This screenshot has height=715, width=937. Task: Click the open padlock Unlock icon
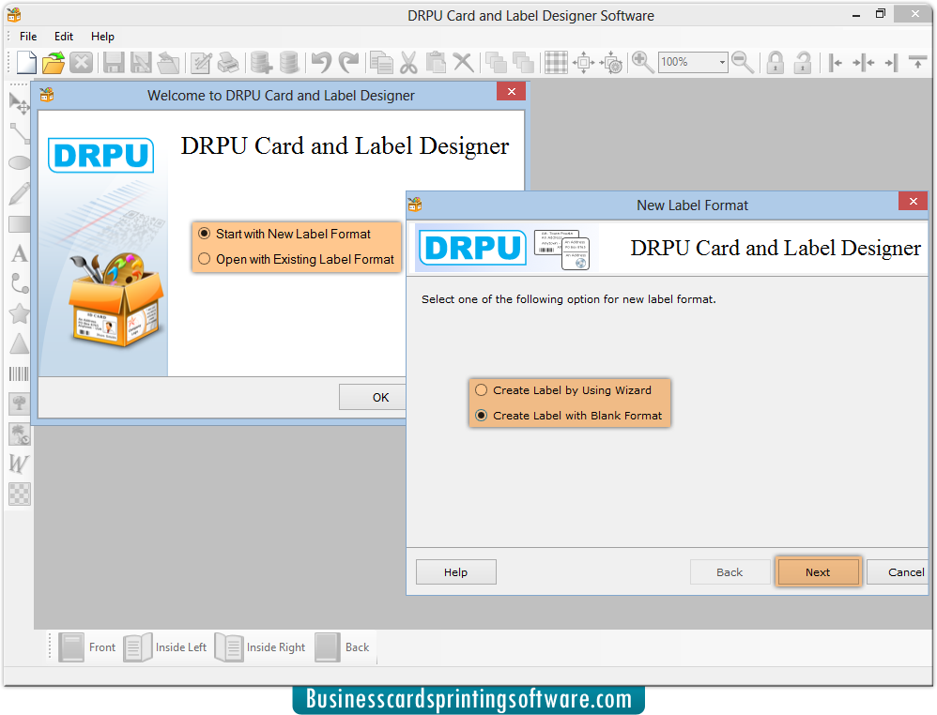pos(803,62)
